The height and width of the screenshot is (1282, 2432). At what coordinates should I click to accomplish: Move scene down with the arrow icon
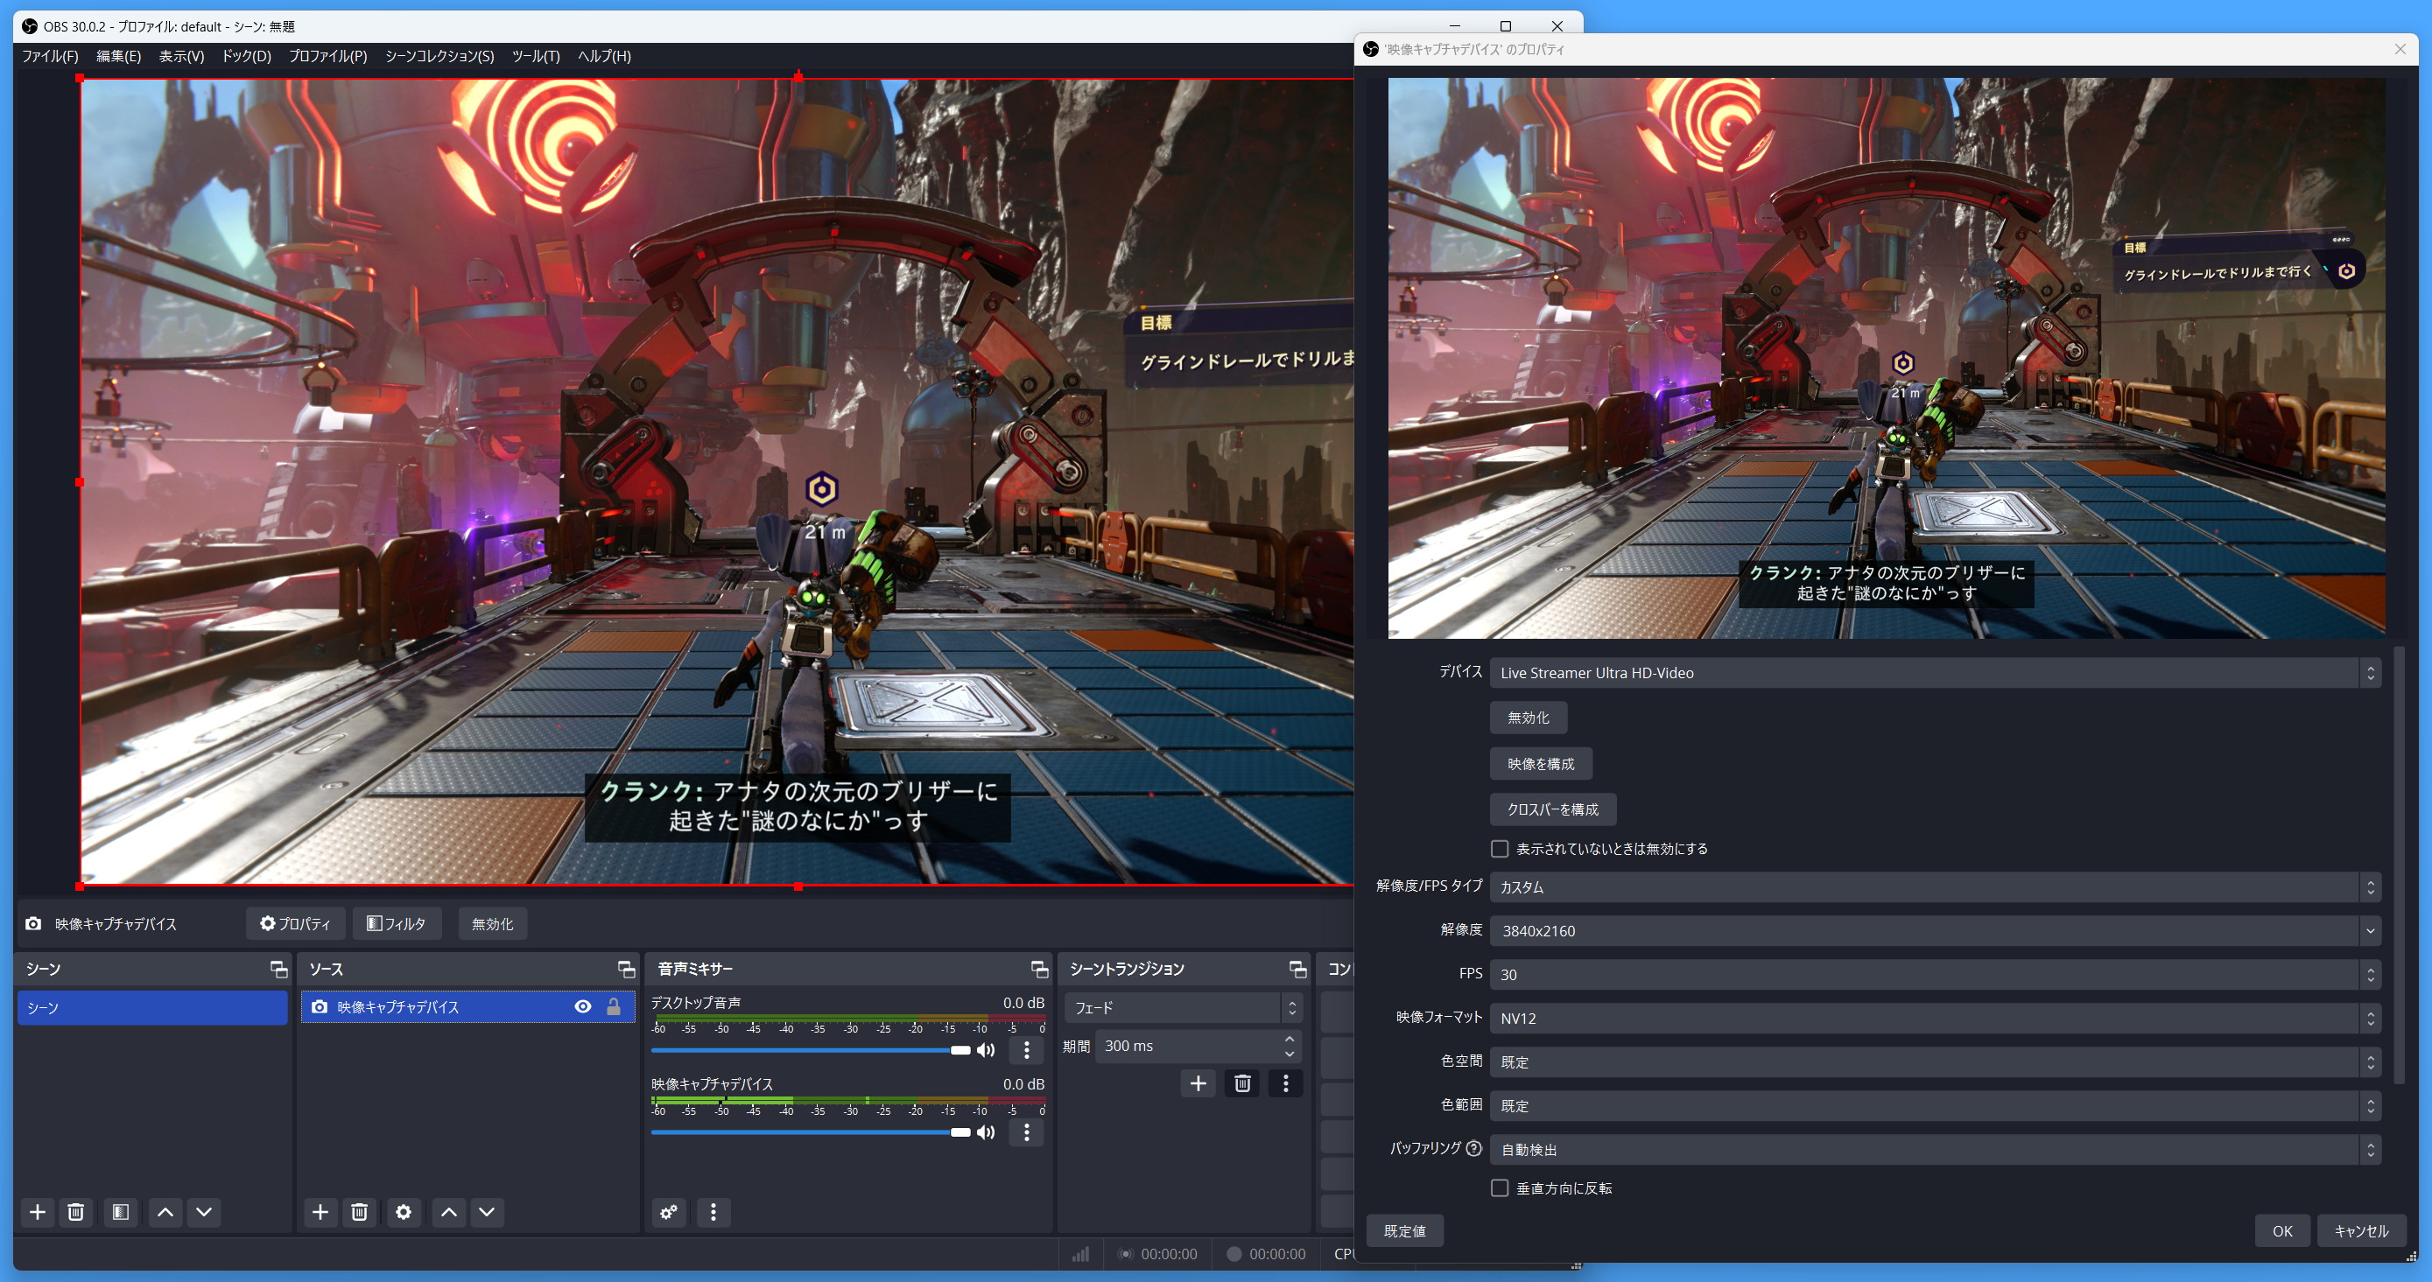pos(204,1212)
